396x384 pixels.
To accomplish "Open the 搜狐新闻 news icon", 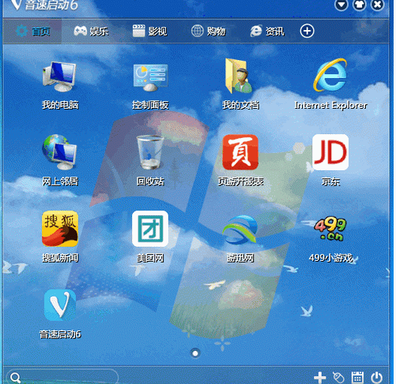I will 60,229.
